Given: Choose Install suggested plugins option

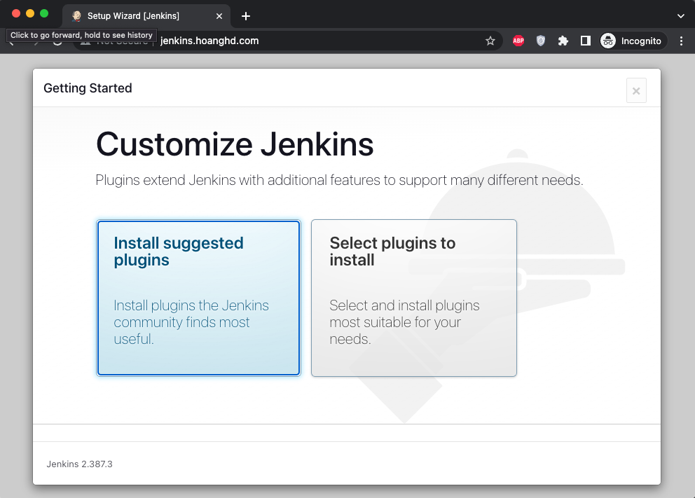Looking at the screenshot, I should pyautogui.click(x=198, y=298).
